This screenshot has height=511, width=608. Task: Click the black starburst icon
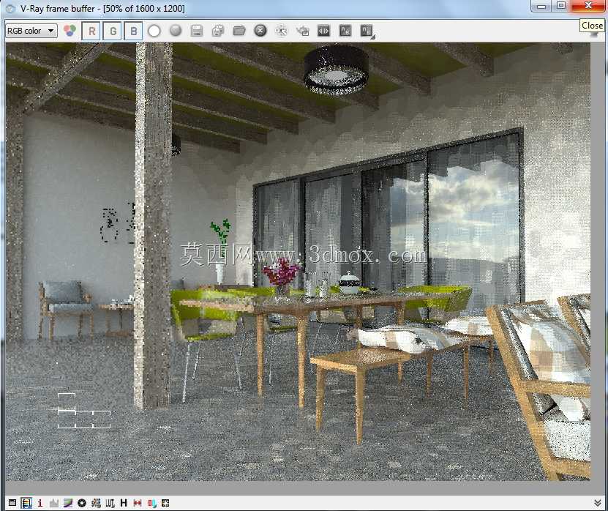coord(165,503)
